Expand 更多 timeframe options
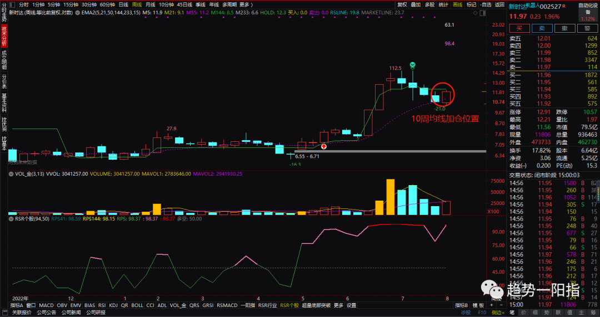The image size is (600, 317). (x=246, y=4)
